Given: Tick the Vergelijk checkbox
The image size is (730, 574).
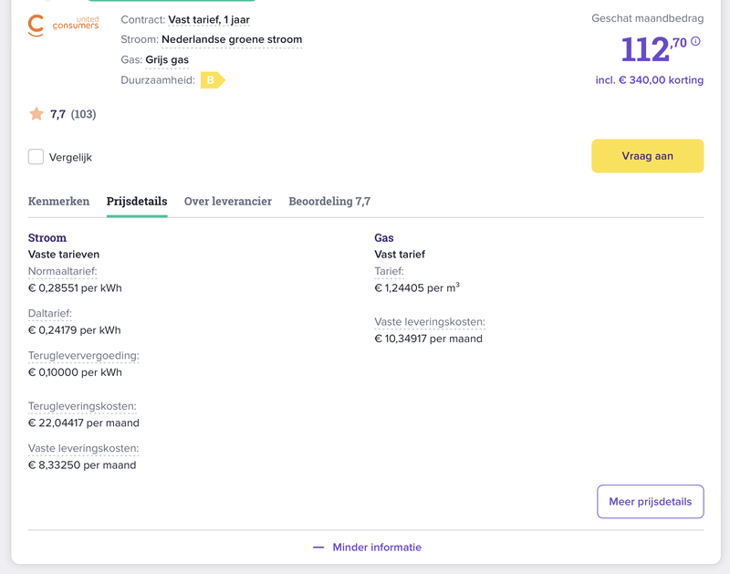Looking at the screenshot, I should pos(36,157).
